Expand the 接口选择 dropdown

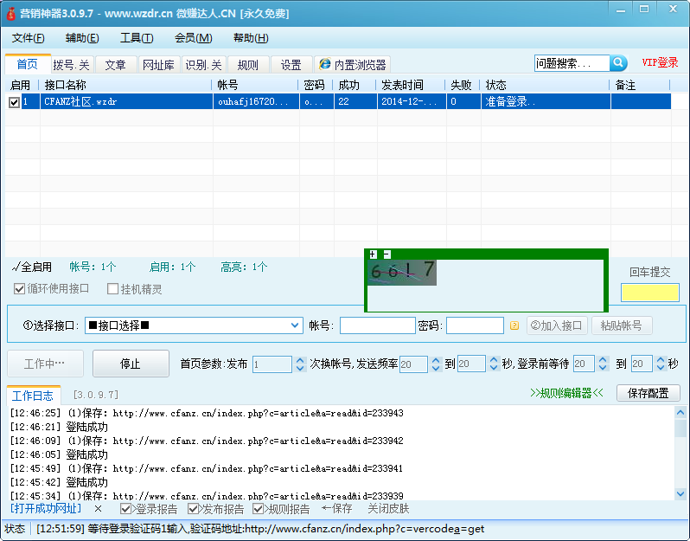pos(294,325)
